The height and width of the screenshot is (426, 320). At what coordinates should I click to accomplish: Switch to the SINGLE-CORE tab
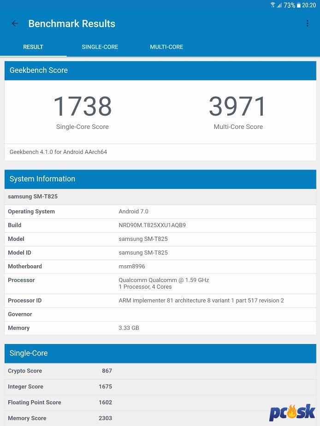[x=100, y=47]
